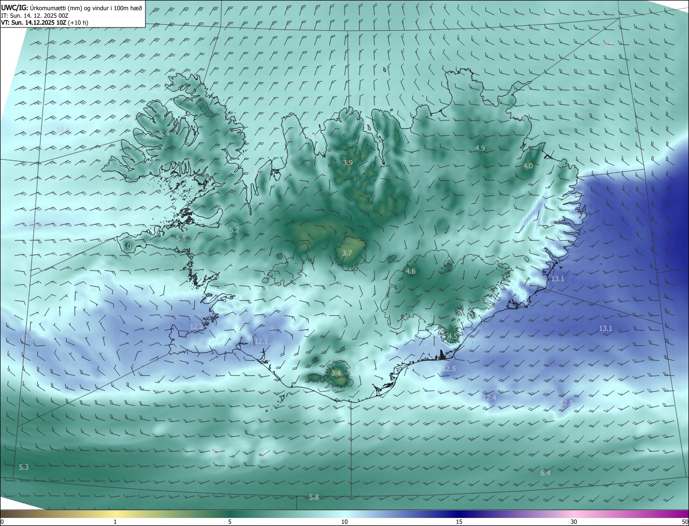Pick the magenta end of the color scale
Screen dimensions: 689x526
(678, 514)
